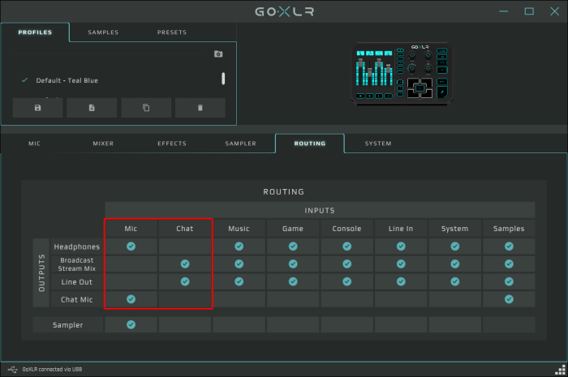568x377 pixels.
Task: Open profiles folder icon above the list
Action: [218, 54]
